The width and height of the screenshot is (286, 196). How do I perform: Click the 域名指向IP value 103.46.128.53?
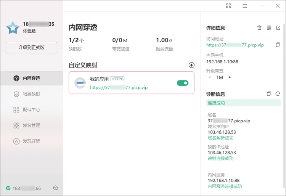click(222, 132)
